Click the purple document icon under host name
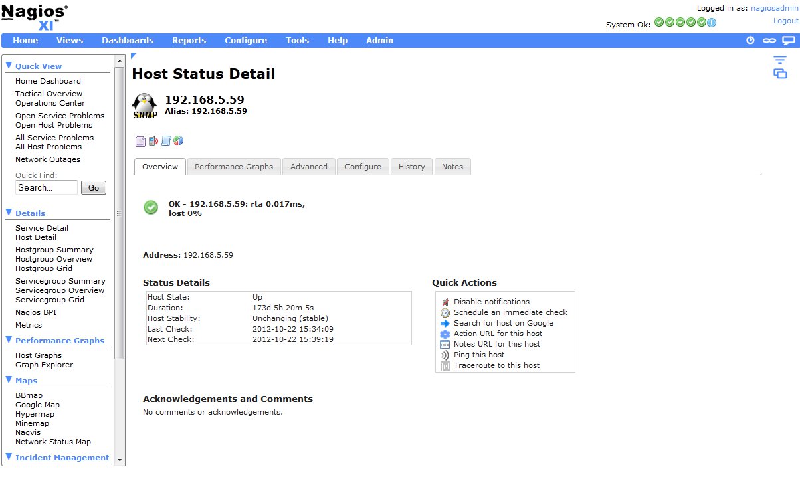 click(x=140, y=141)
